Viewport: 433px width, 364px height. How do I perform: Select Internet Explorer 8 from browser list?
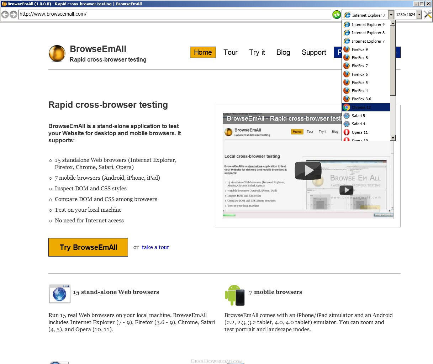coord(366,33)
